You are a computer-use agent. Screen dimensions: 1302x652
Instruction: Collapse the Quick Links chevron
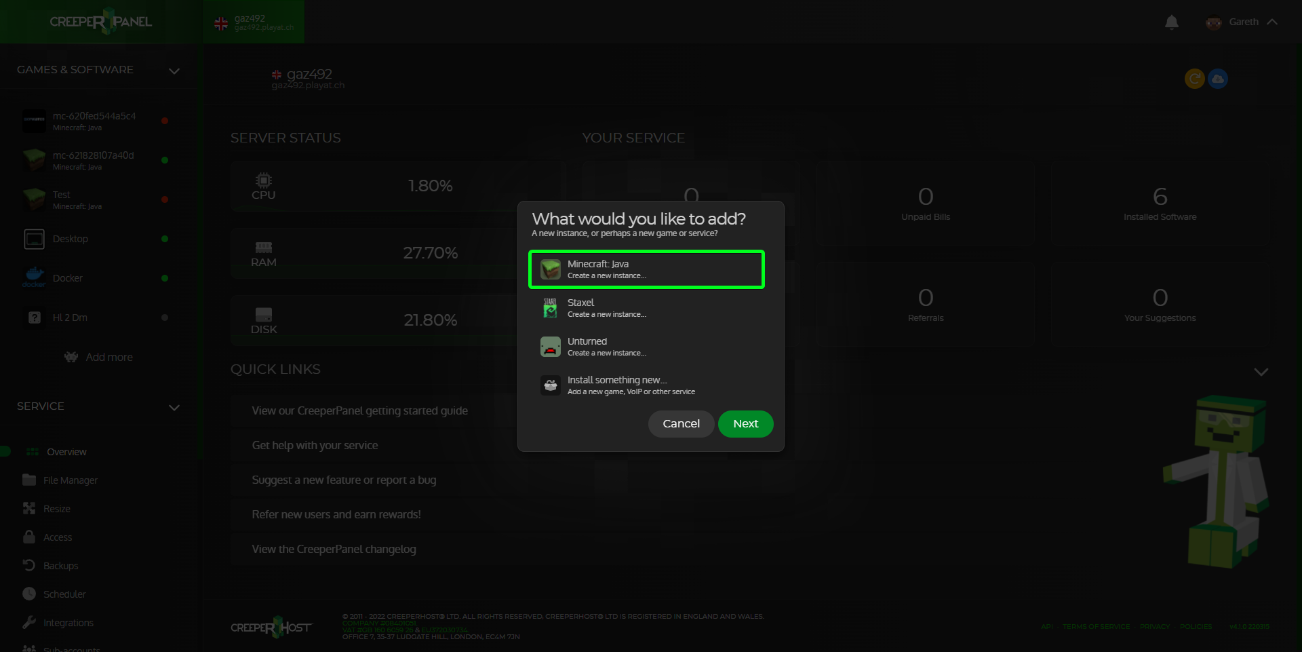[x=1261, y=372]
